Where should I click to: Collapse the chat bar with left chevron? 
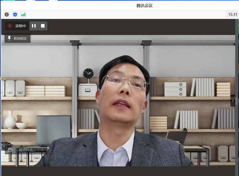point(42,150)
